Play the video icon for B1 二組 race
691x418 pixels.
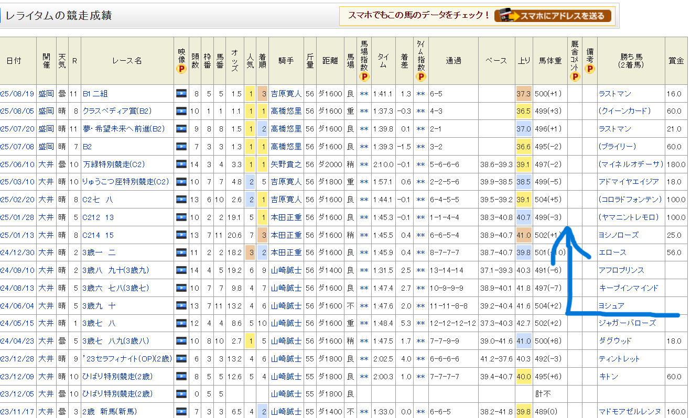coord(181,94)
